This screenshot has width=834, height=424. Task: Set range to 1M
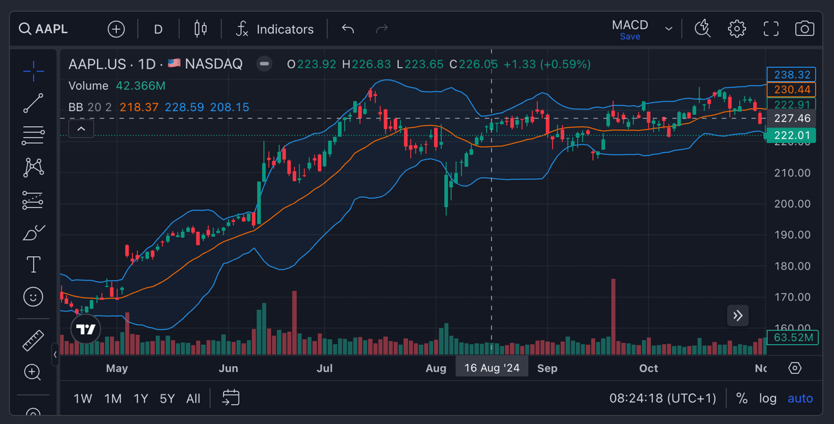tap(112, 398)
